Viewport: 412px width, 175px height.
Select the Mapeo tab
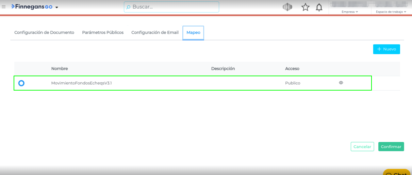coord(193,33)
